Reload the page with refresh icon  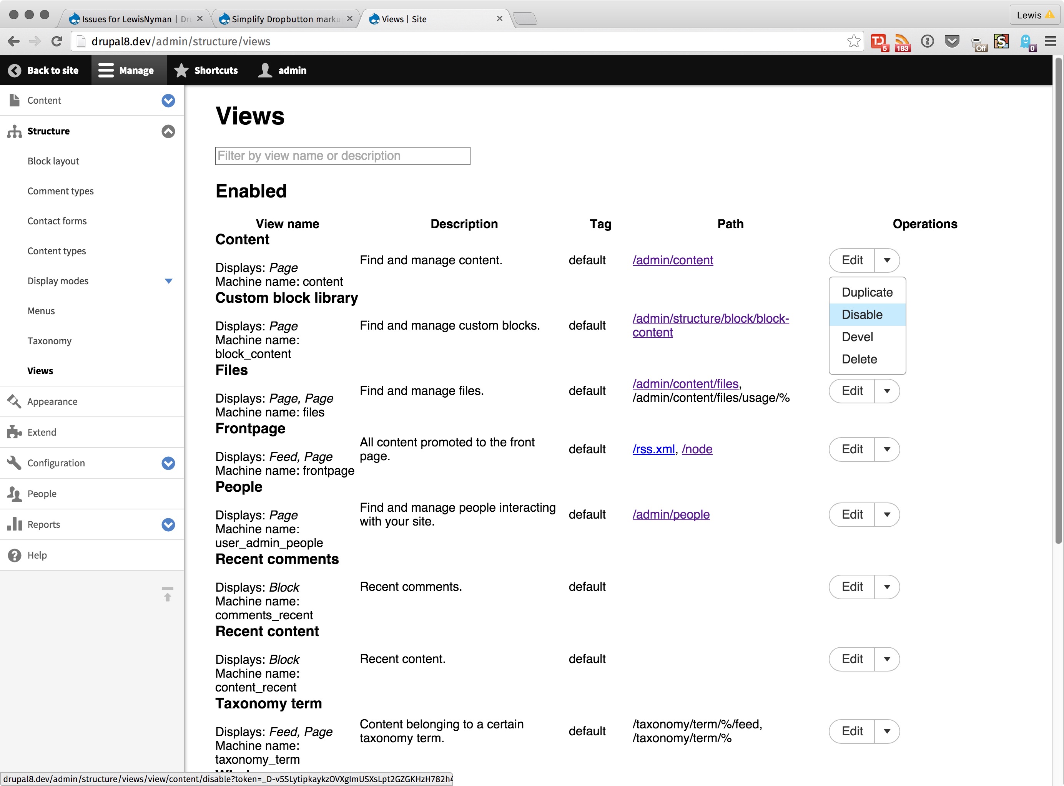(x=57, y=41)
